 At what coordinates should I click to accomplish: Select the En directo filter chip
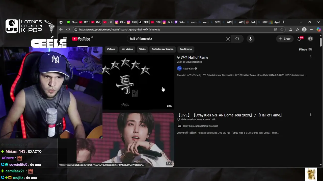pos(186,49)
